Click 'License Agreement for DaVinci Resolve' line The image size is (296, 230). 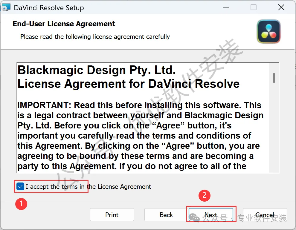pyautogui.click(x=129, y=84)
